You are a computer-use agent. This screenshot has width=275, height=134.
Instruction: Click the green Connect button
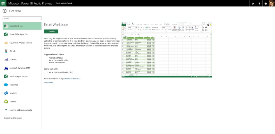[51, 32]
